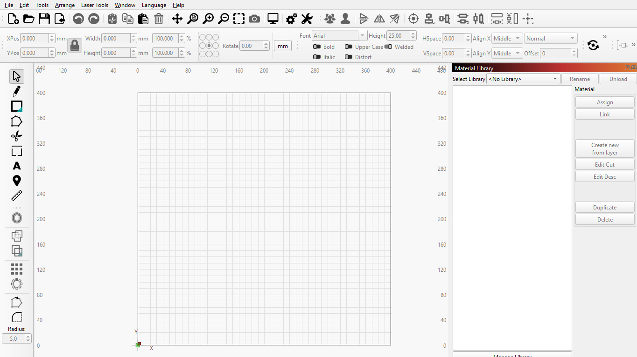Select the Draw Lines pencil tool
Image resolution: width=637 pixels, height=357 pixels.
17,91
